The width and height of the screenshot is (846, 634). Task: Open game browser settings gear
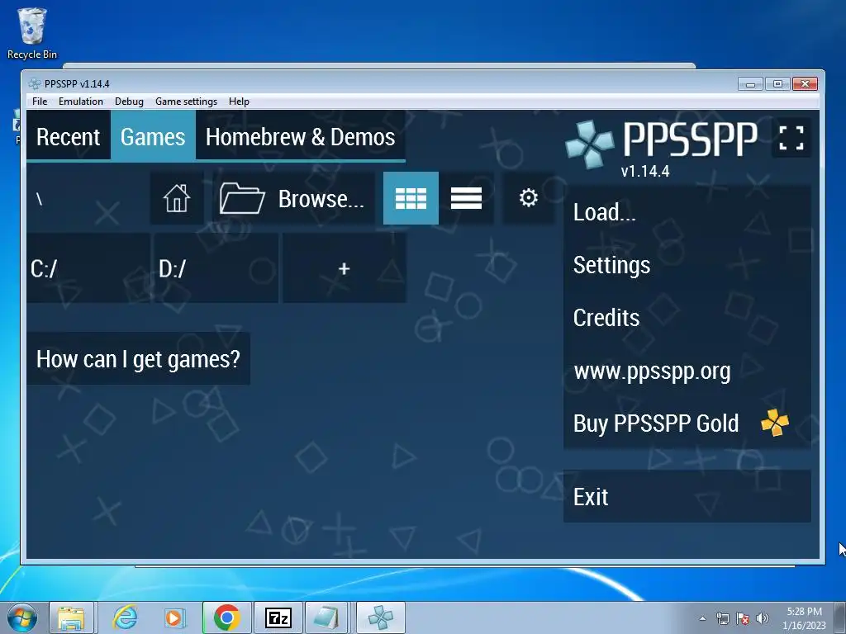point(528,198)
